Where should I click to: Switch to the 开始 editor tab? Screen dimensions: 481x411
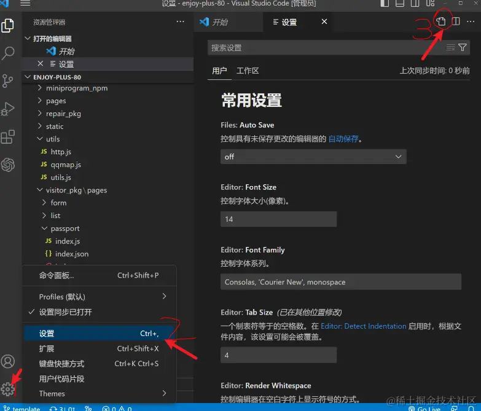tap(229, 22)
